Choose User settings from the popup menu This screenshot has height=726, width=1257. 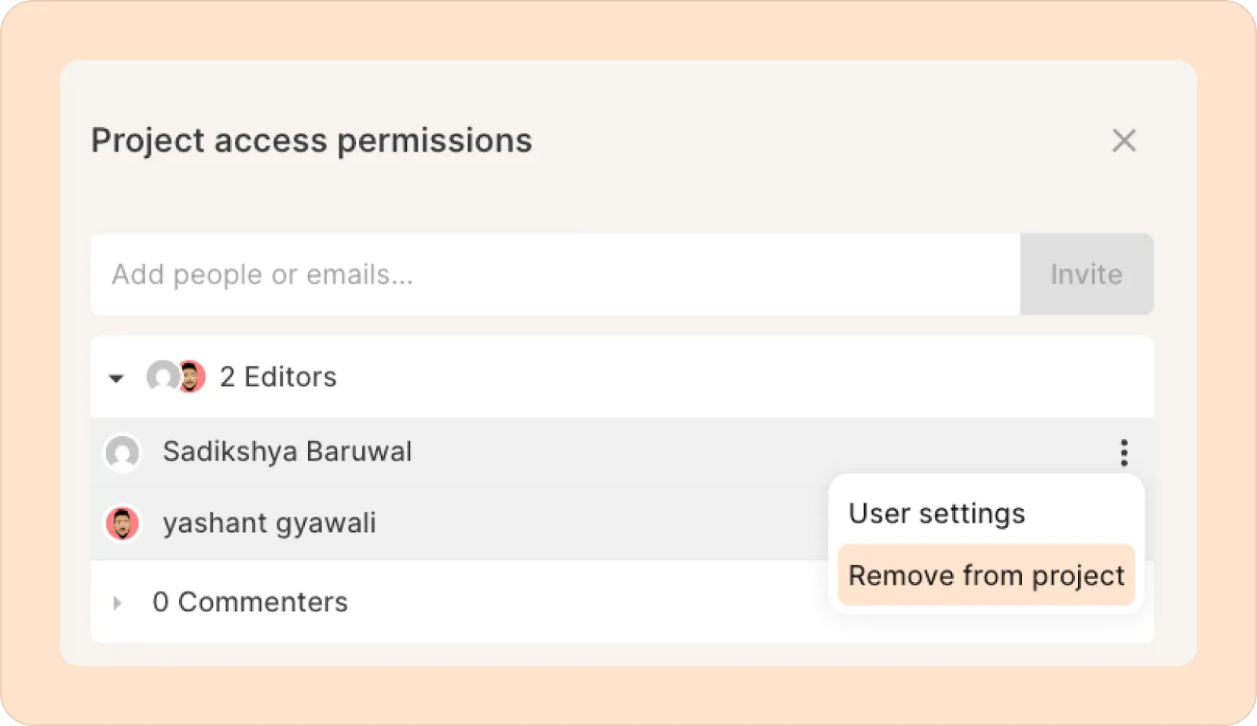936,513
